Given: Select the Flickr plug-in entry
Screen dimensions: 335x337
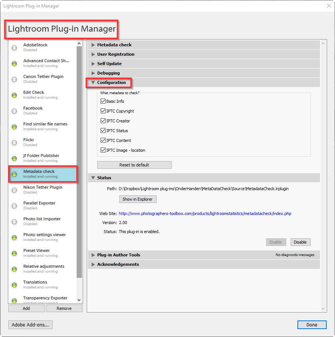Looking at the screenshot, I should pos(42,142).
